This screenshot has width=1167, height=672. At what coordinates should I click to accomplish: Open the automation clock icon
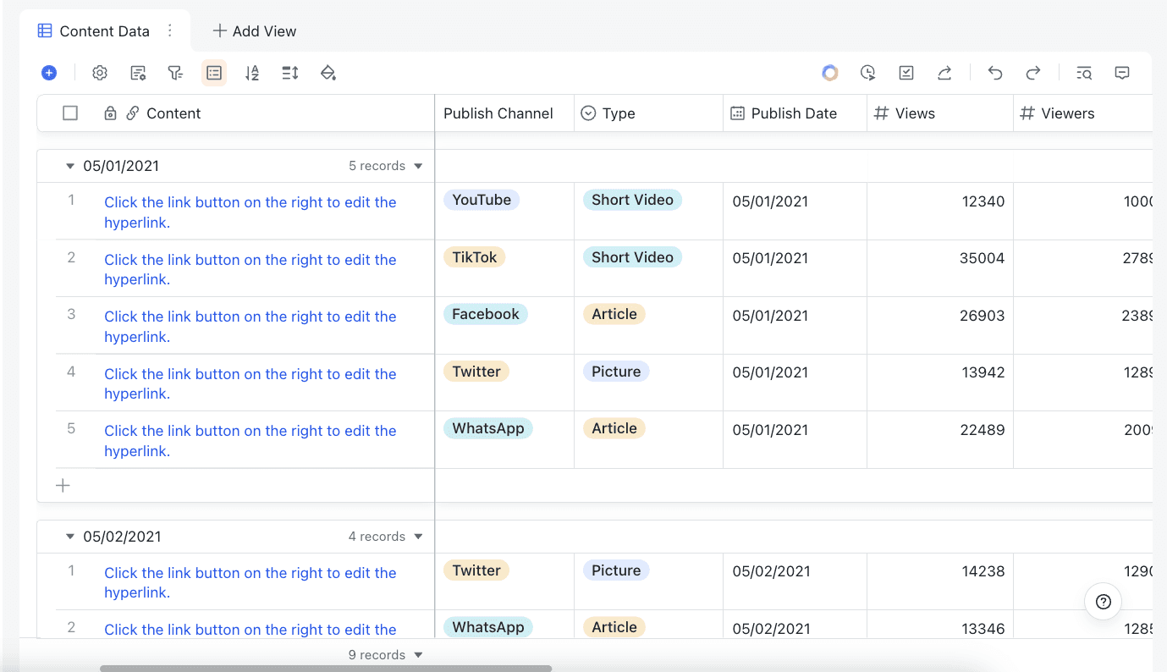(867, 73)
